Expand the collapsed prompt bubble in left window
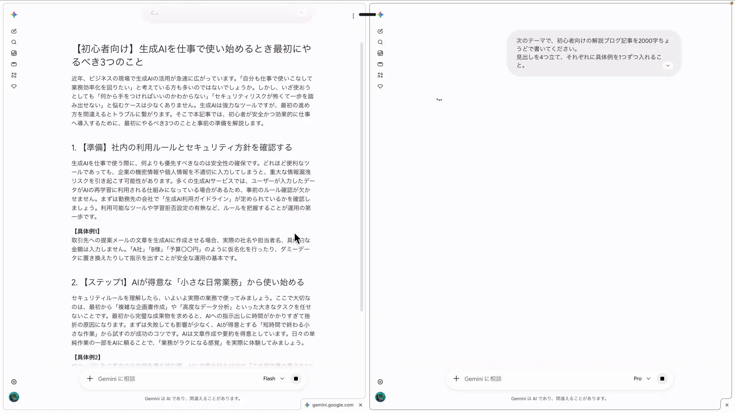The image size is (735, 413). (x=302, y=13)
